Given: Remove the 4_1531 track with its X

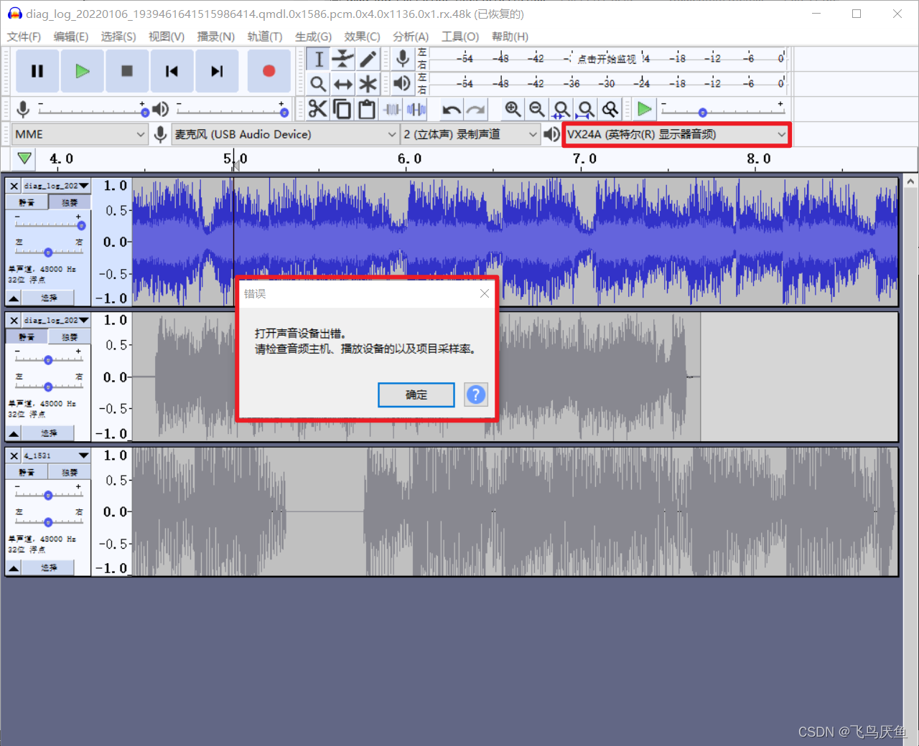Looking at the screenshot, I should pyautogui.click(x=14, y=455).
